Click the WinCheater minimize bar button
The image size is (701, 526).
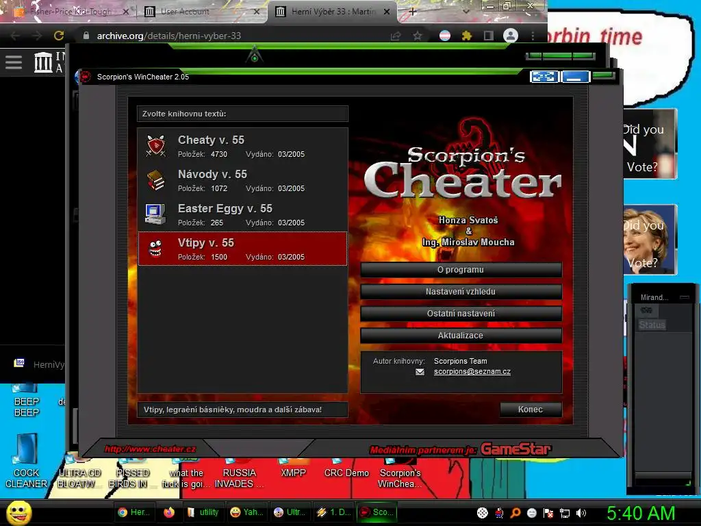coord(576,77)
